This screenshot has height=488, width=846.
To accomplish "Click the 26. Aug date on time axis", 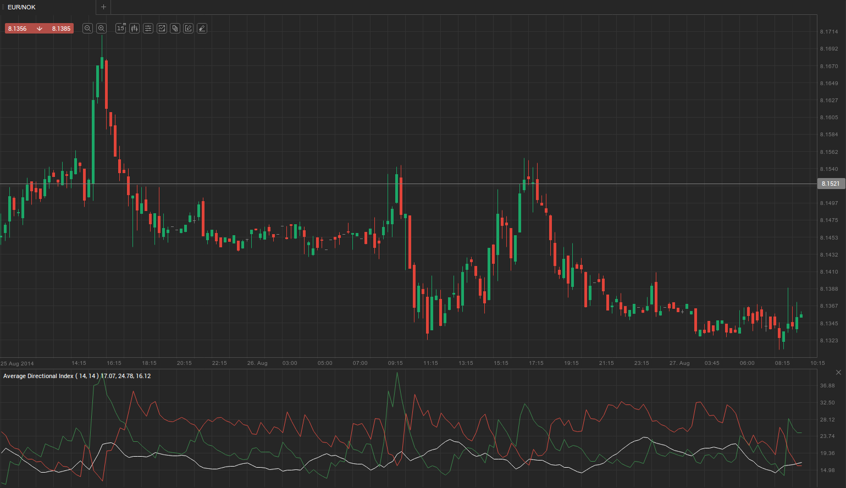I will tap(257, 363).
